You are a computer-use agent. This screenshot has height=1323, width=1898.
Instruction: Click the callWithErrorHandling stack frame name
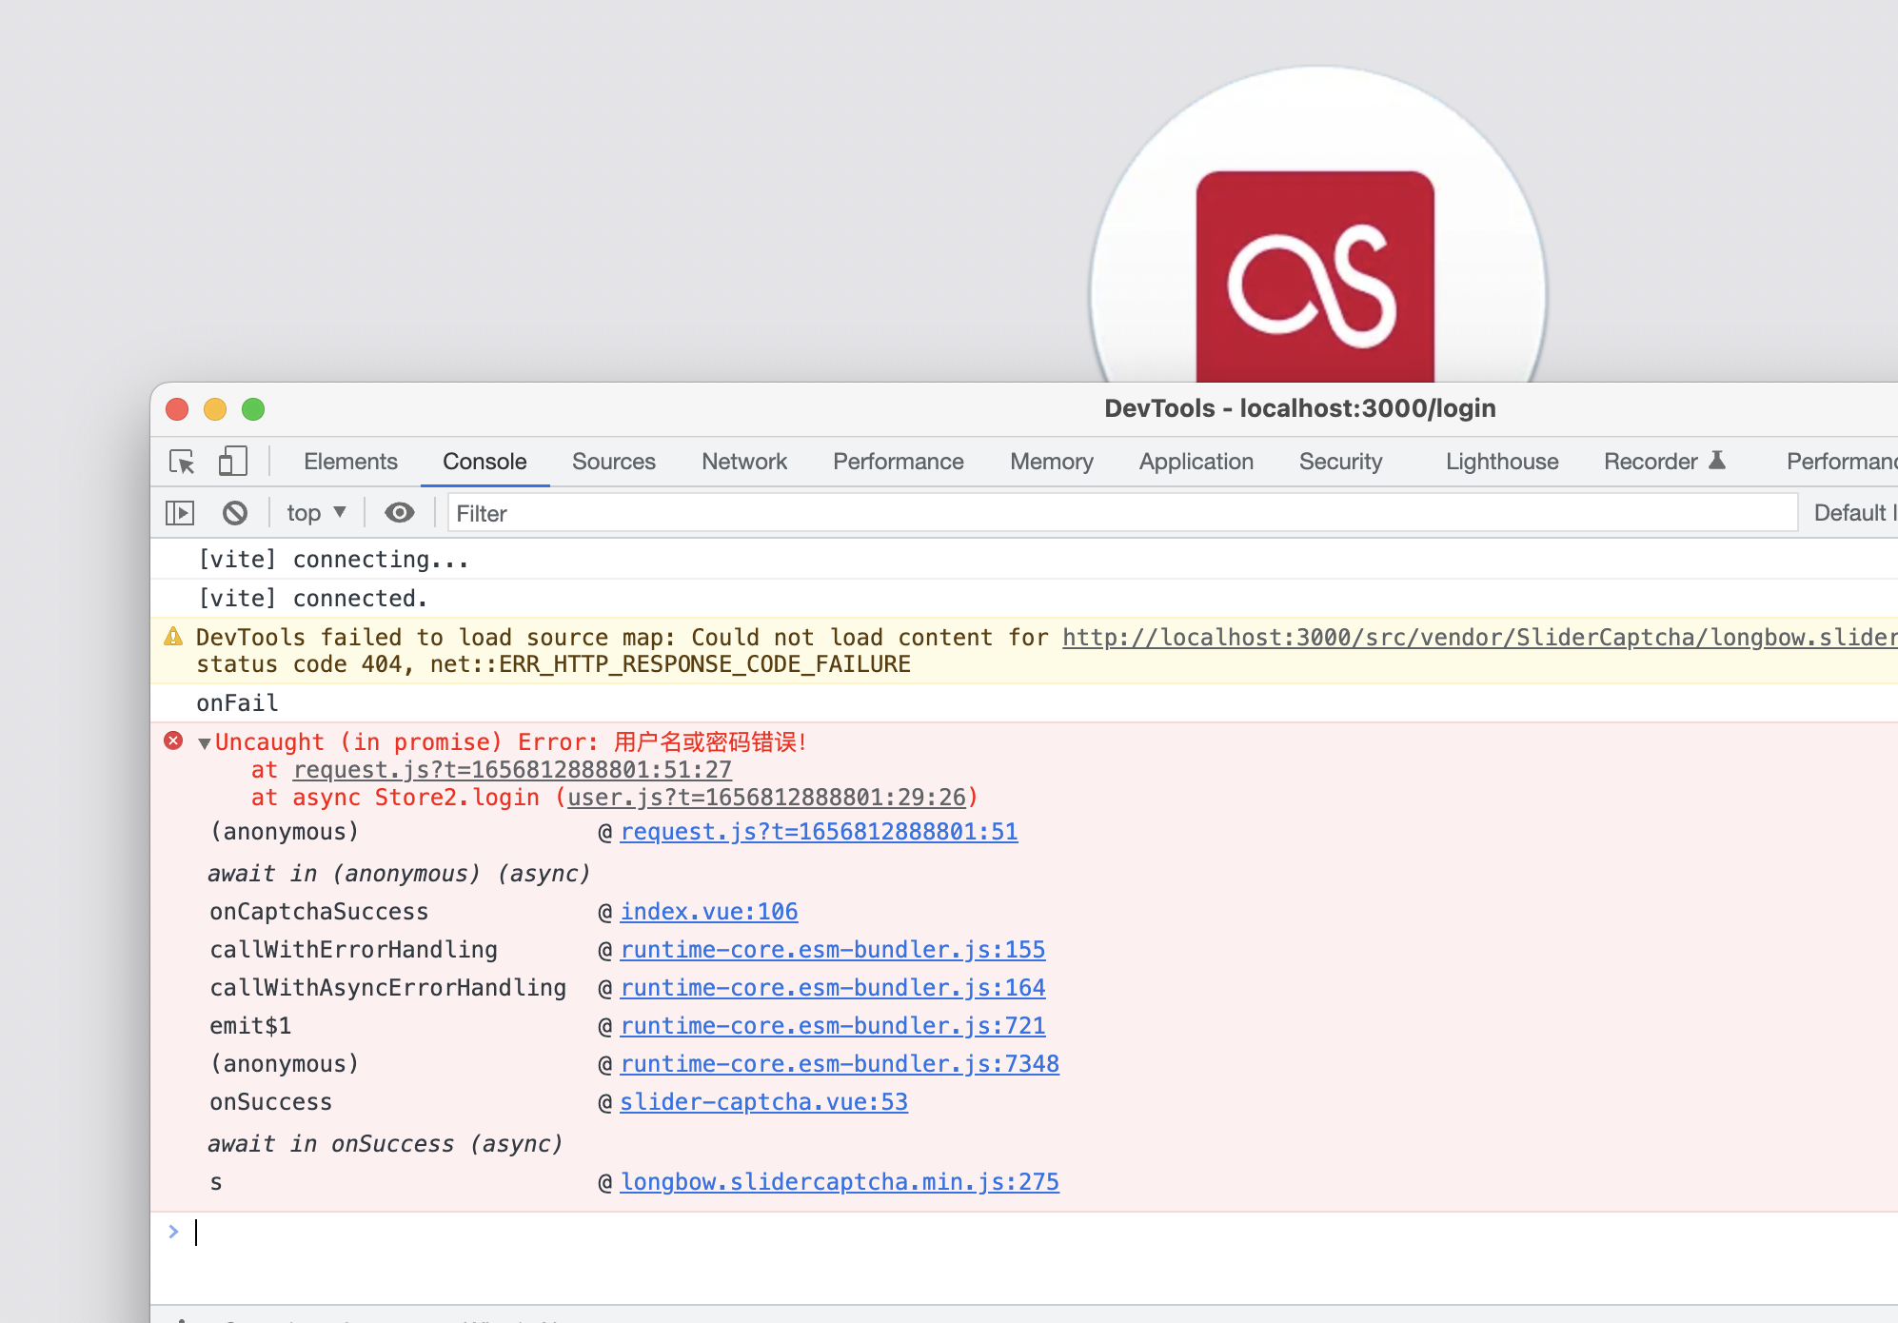[x=353, y=950]
